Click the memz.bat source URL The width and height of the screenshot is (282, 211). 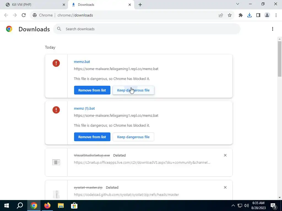[116, 69]
